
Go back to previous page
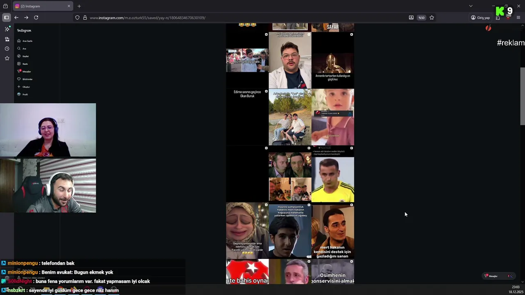click(x=16, y=18)
